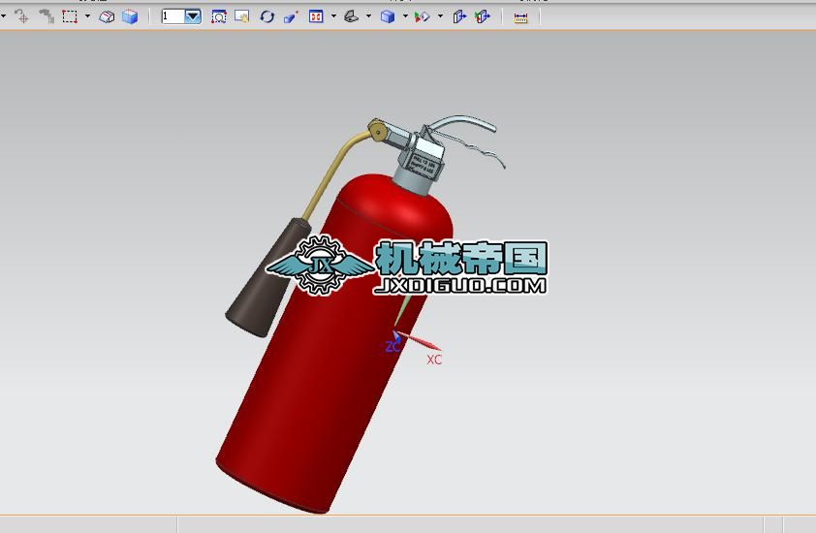816x533 pixels.
Task: Click the edit object display icon
Action: 422,17
